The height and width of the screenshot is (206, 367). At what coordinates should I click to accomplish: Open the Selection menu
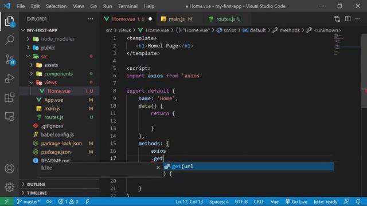pyautogui.click(x=56, y=6)
